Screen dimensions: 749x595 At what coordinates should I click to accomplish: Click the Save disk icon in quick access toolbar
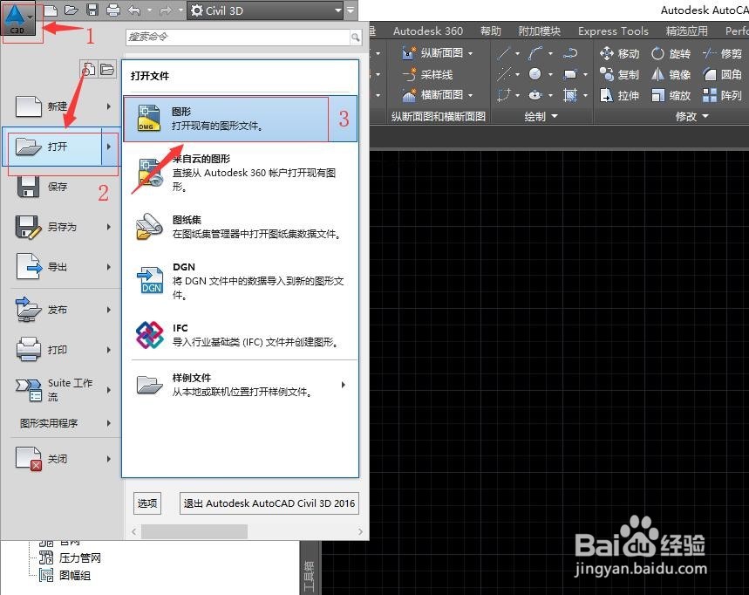[x=92, y=10]
